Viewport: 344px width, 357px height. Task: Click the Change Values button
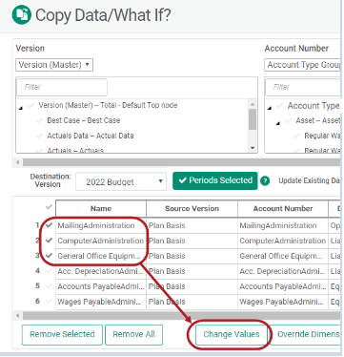click(x=232, y=334)
